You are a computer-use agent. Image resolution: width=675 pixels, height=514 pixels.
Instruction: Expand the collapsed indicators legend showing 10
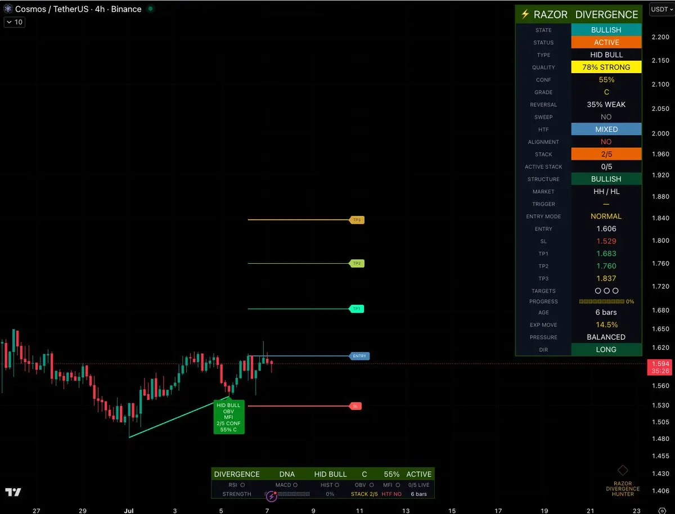point(14,22)
